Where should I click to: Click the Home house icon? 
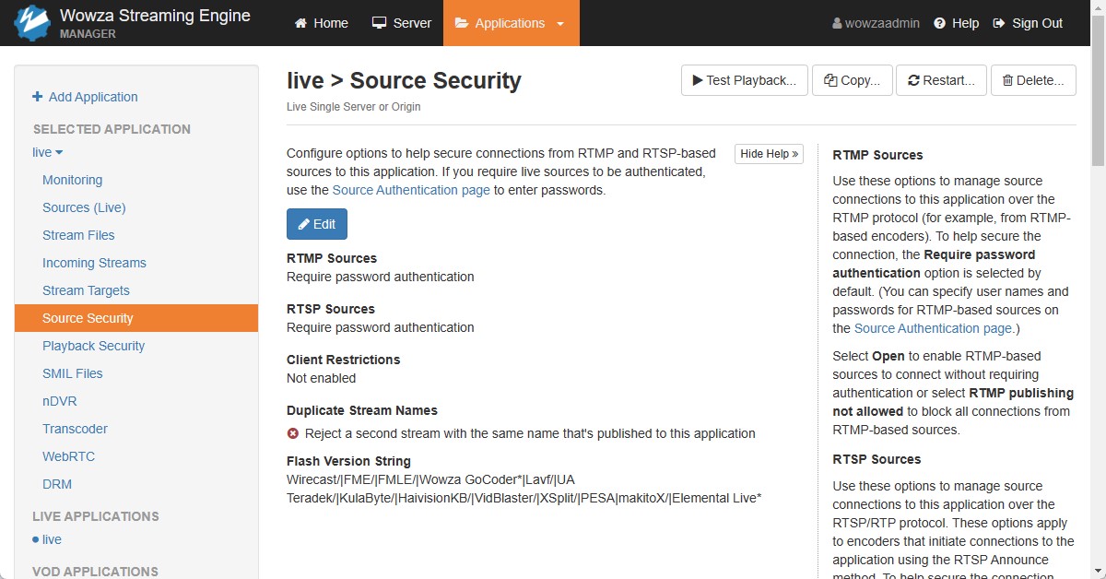click(299, 22)
